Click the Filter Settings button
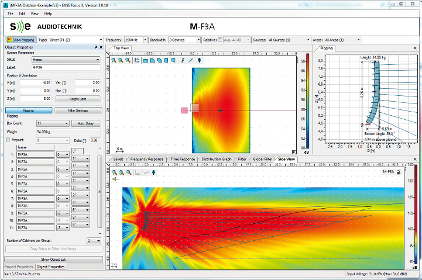Screen dimensions: 422x280 (78, 110)
